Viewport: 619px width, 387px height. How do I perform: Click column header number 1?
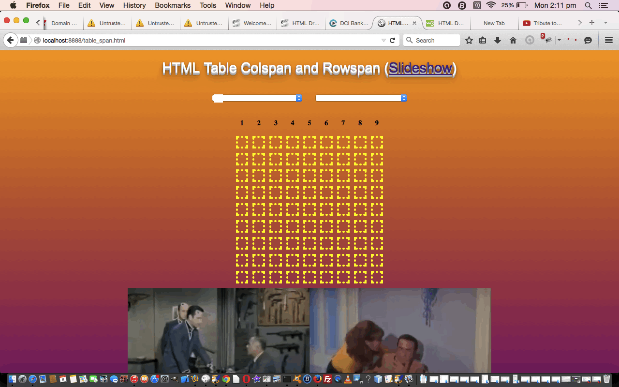point(242,123)
